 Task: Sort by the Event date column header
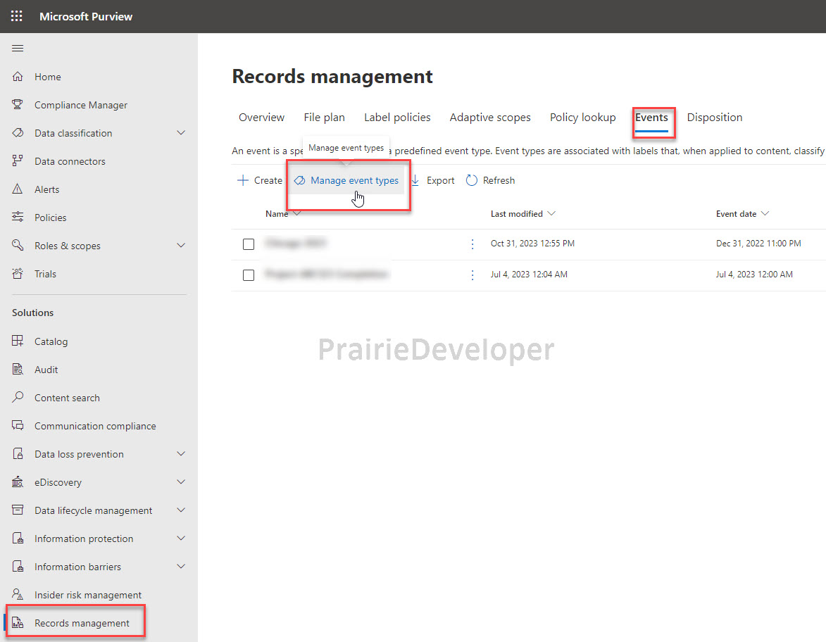click(x=742, y=213)
